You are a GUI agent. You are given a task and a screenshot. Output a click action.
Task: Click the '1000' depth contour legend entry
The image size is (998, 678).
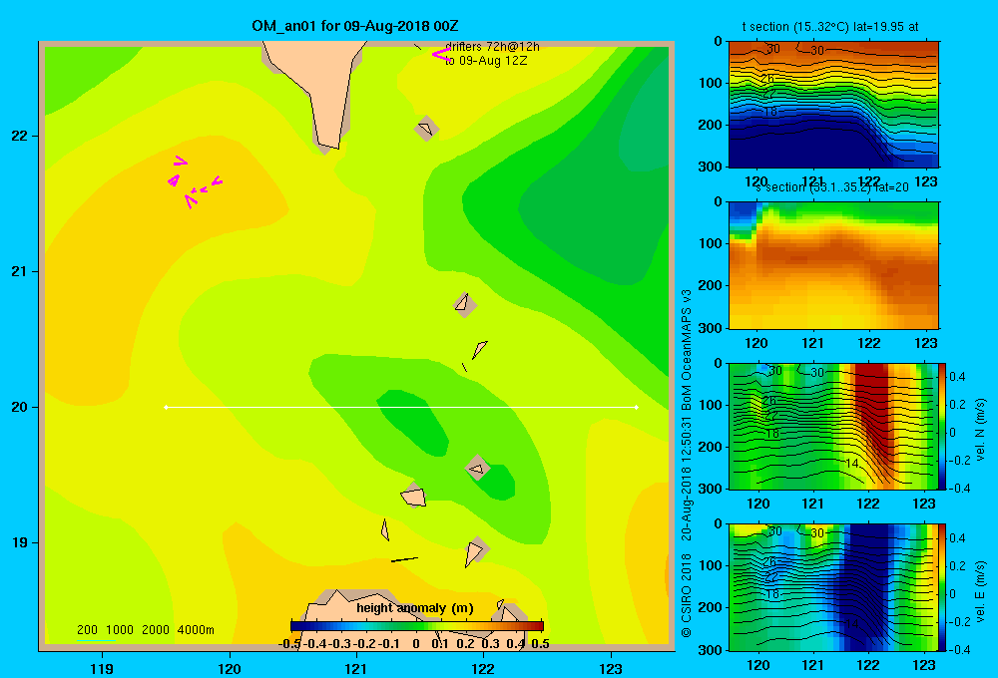coord(120,630)
